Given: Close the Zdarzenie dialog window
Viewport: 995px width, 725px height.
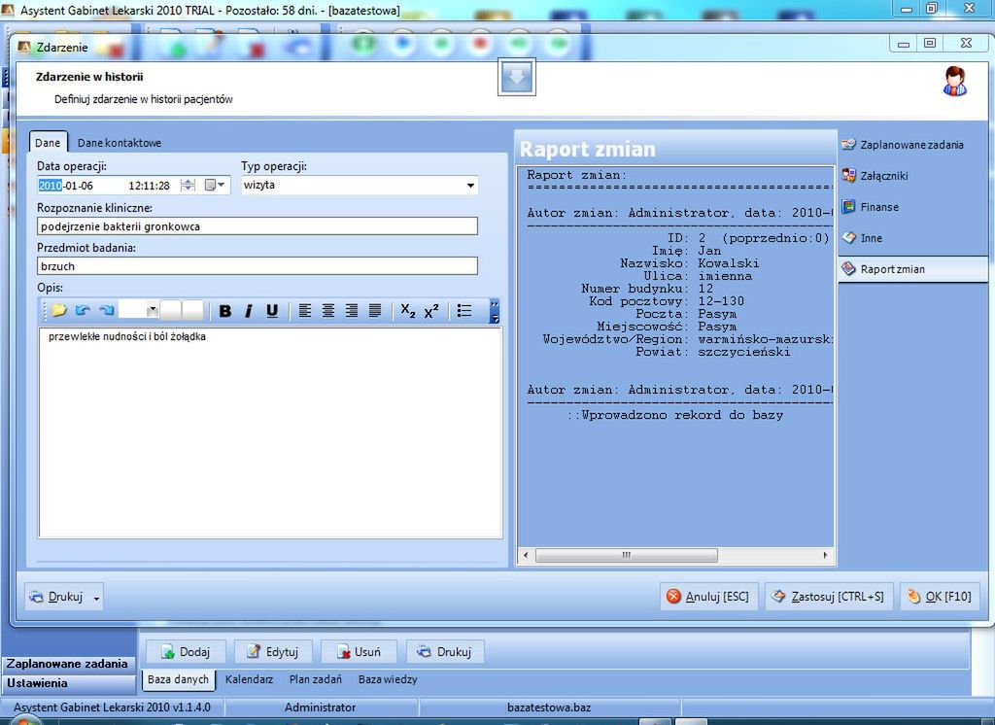Looking at the screenshot, I should click(x=966, y=43).
